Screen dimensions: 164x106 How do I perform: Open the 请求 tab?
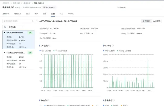(36, 14)
